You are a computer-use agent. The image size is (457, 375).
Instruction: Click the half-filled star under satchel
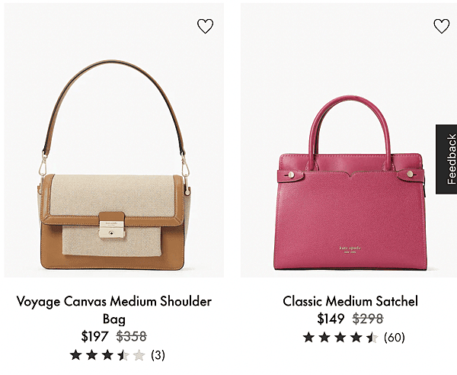click(372, 338)
